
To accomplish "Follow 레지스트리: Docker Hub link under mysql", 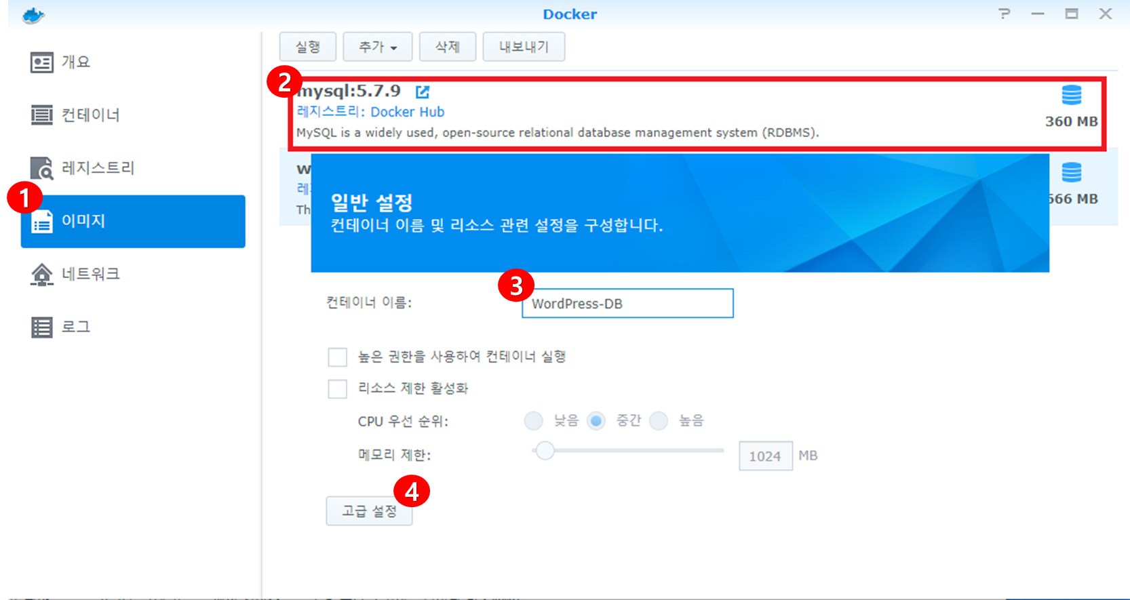I will 370,112.
